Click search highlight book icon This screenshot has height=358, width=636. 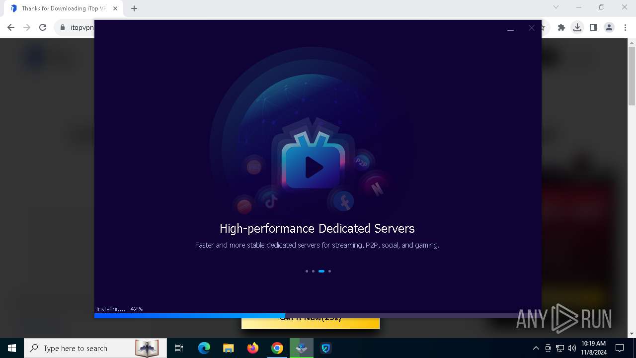tap(147, 348)
